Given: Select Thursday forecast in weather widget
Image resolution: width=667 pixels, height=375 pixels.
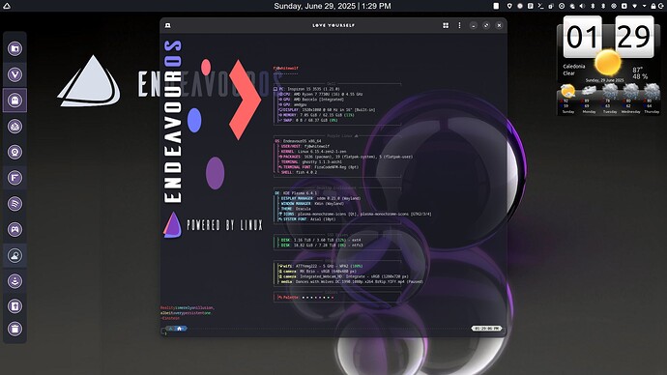Looking at the screenshot, I should 652,100.
